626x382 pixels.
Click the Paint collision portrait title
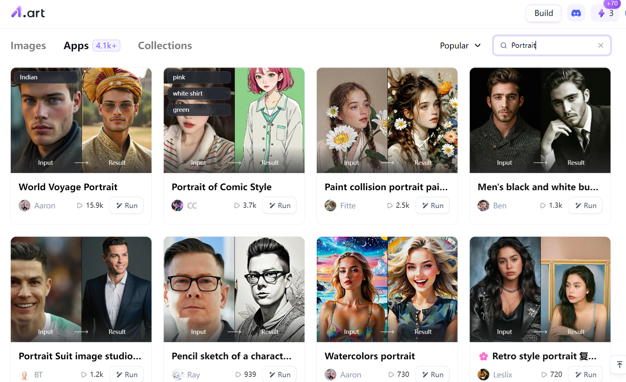(x=386, y=187)
